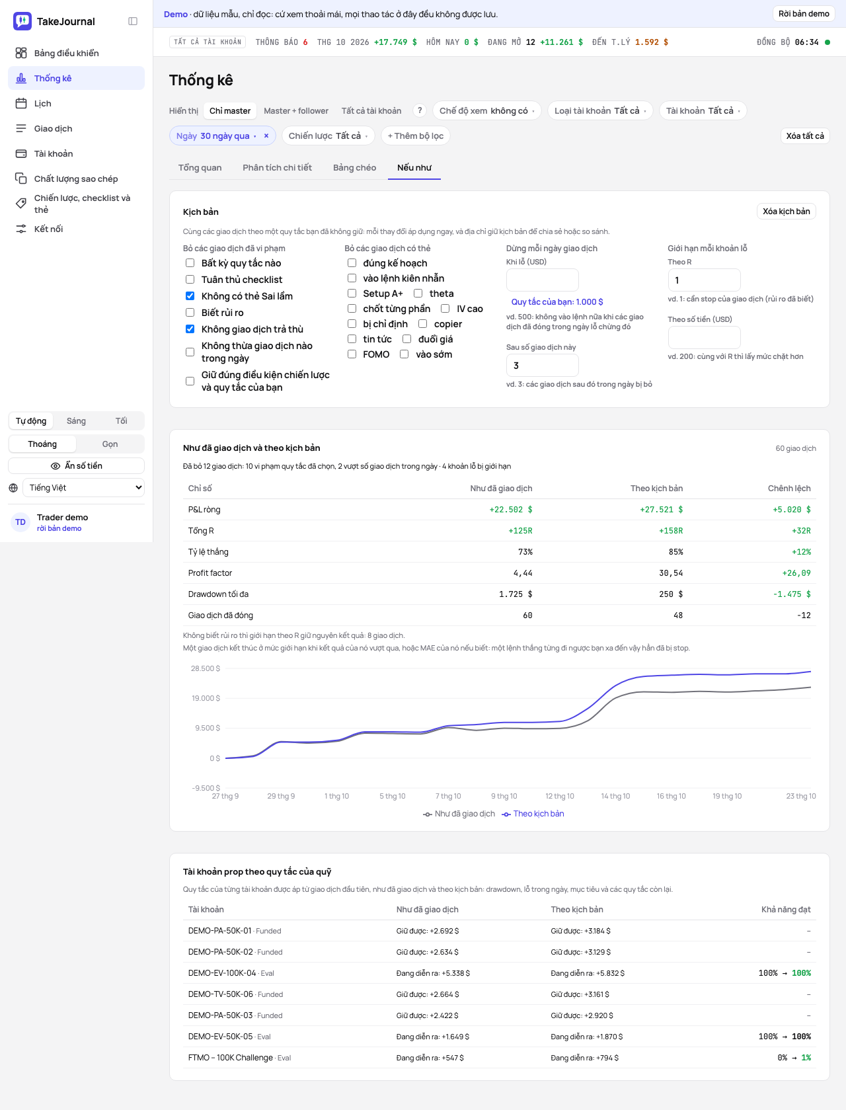Select the Gọn density option
This screenshot has width=846, height=1110.
pyautogui.click(x=110, y=444)
